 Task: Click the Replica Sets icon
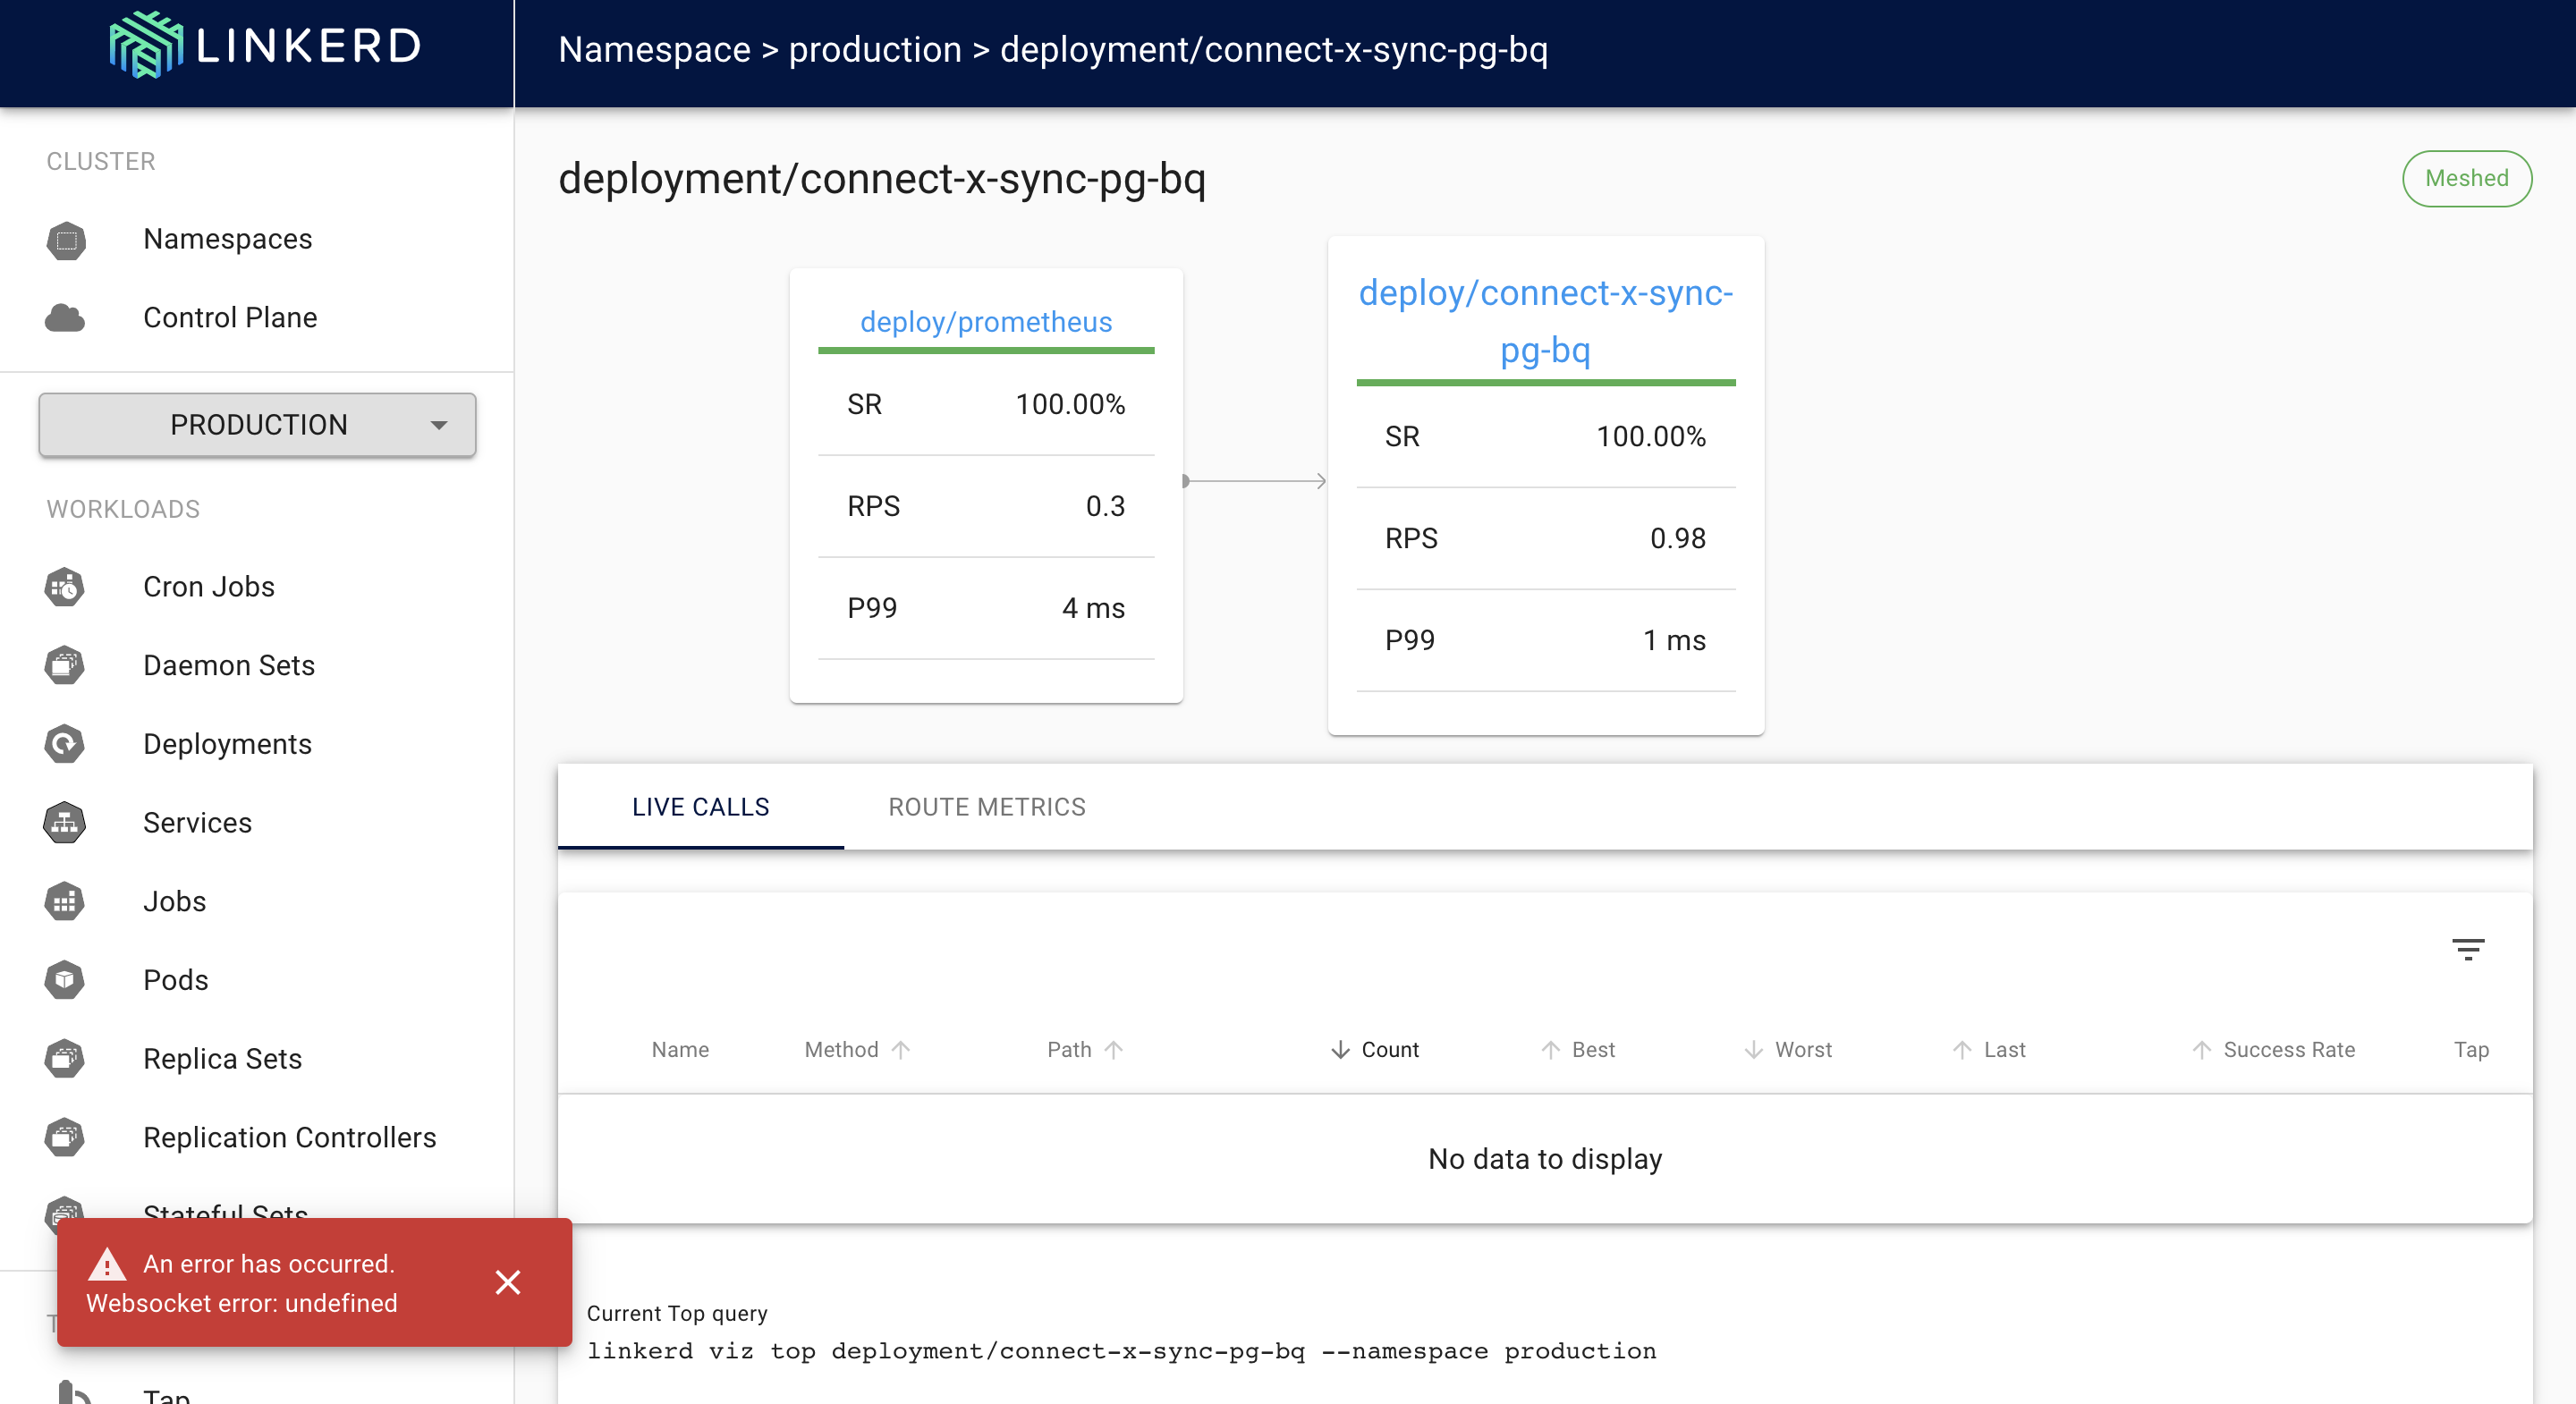pyautogui.click(x=65, y=1059)
